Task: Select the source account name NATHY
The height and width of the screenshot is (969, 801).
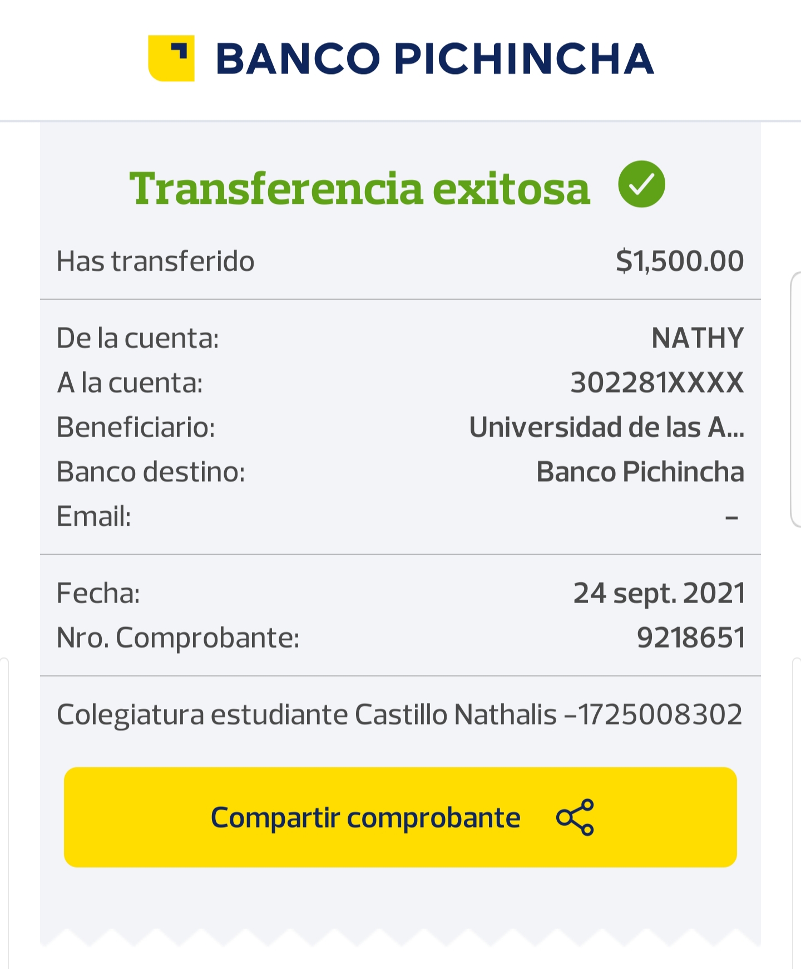Action: click(698, 338)
